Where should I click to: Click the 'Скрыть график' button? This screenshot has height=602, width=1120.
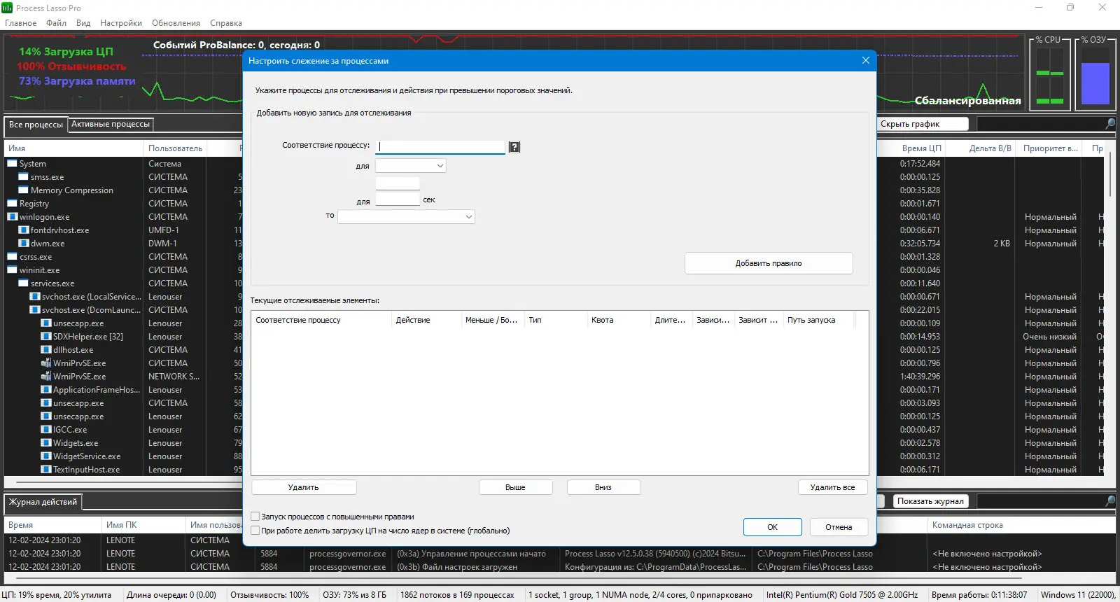click(x=923, y=124)
